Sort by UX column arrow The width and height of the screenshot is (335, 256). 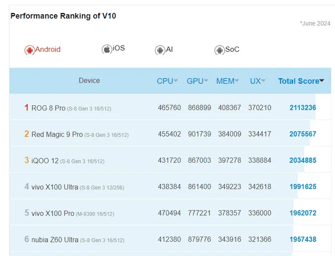[263, 81]
